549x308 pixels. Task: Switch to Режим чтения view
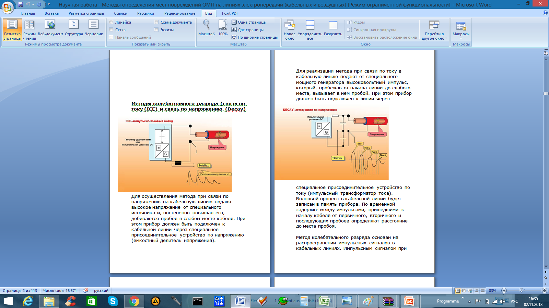pos(30,30)
